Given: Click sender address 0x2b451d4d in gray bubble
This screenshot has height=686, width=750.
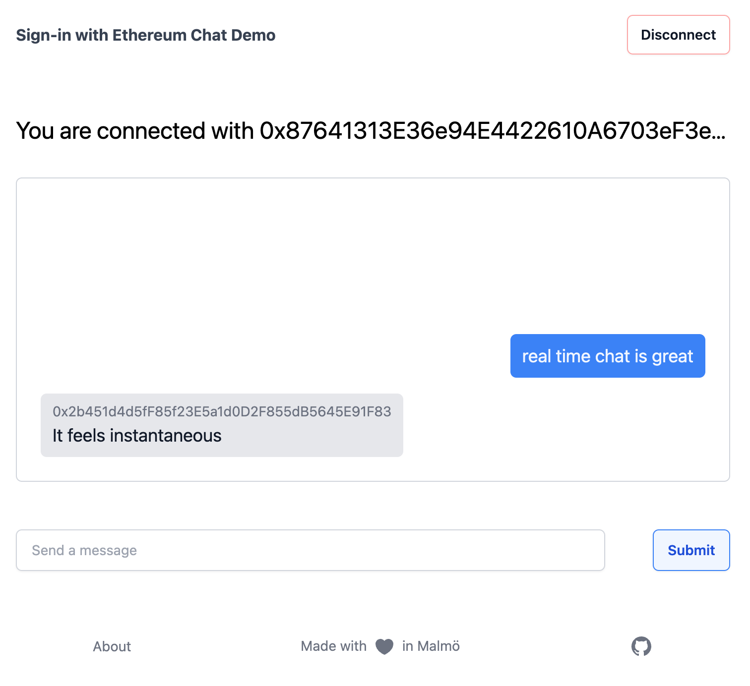Looking at the screenshot, I should (222, 411).
